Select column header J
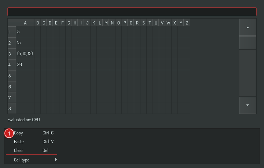 [87, 23]
